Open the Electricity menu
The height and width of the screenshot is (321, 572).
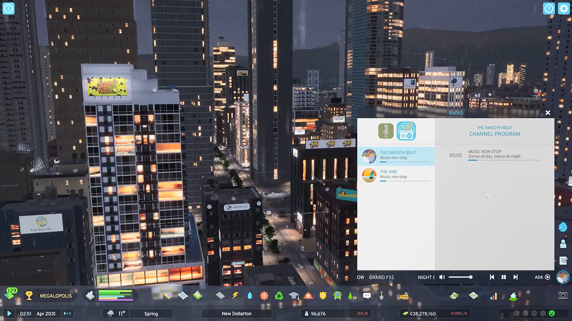click(x=235, y=296)
